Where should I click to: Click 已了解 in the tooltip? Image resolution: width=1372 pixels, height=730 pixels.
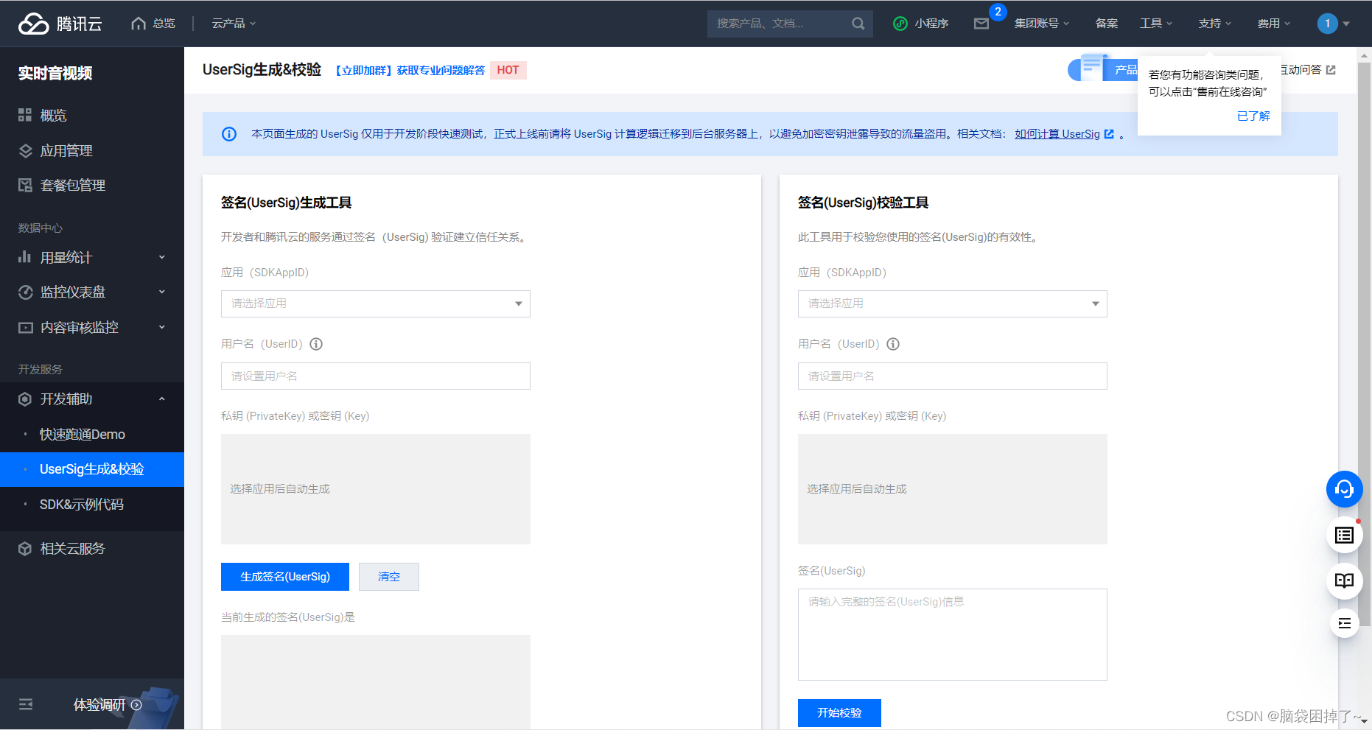pyautogui.click(x=1253, y=116)
